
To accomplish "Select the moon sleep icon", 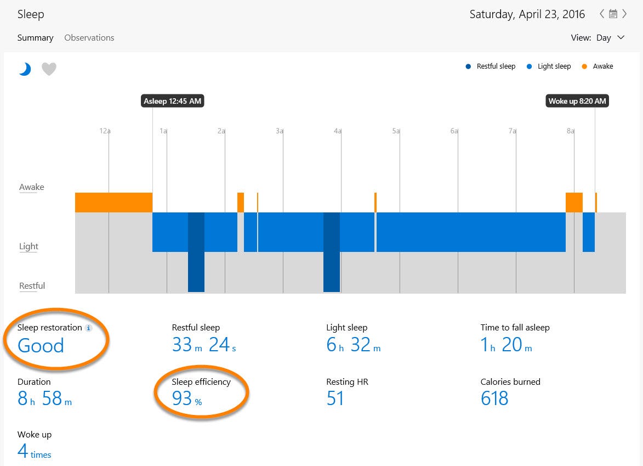I will tap(24, 69).
